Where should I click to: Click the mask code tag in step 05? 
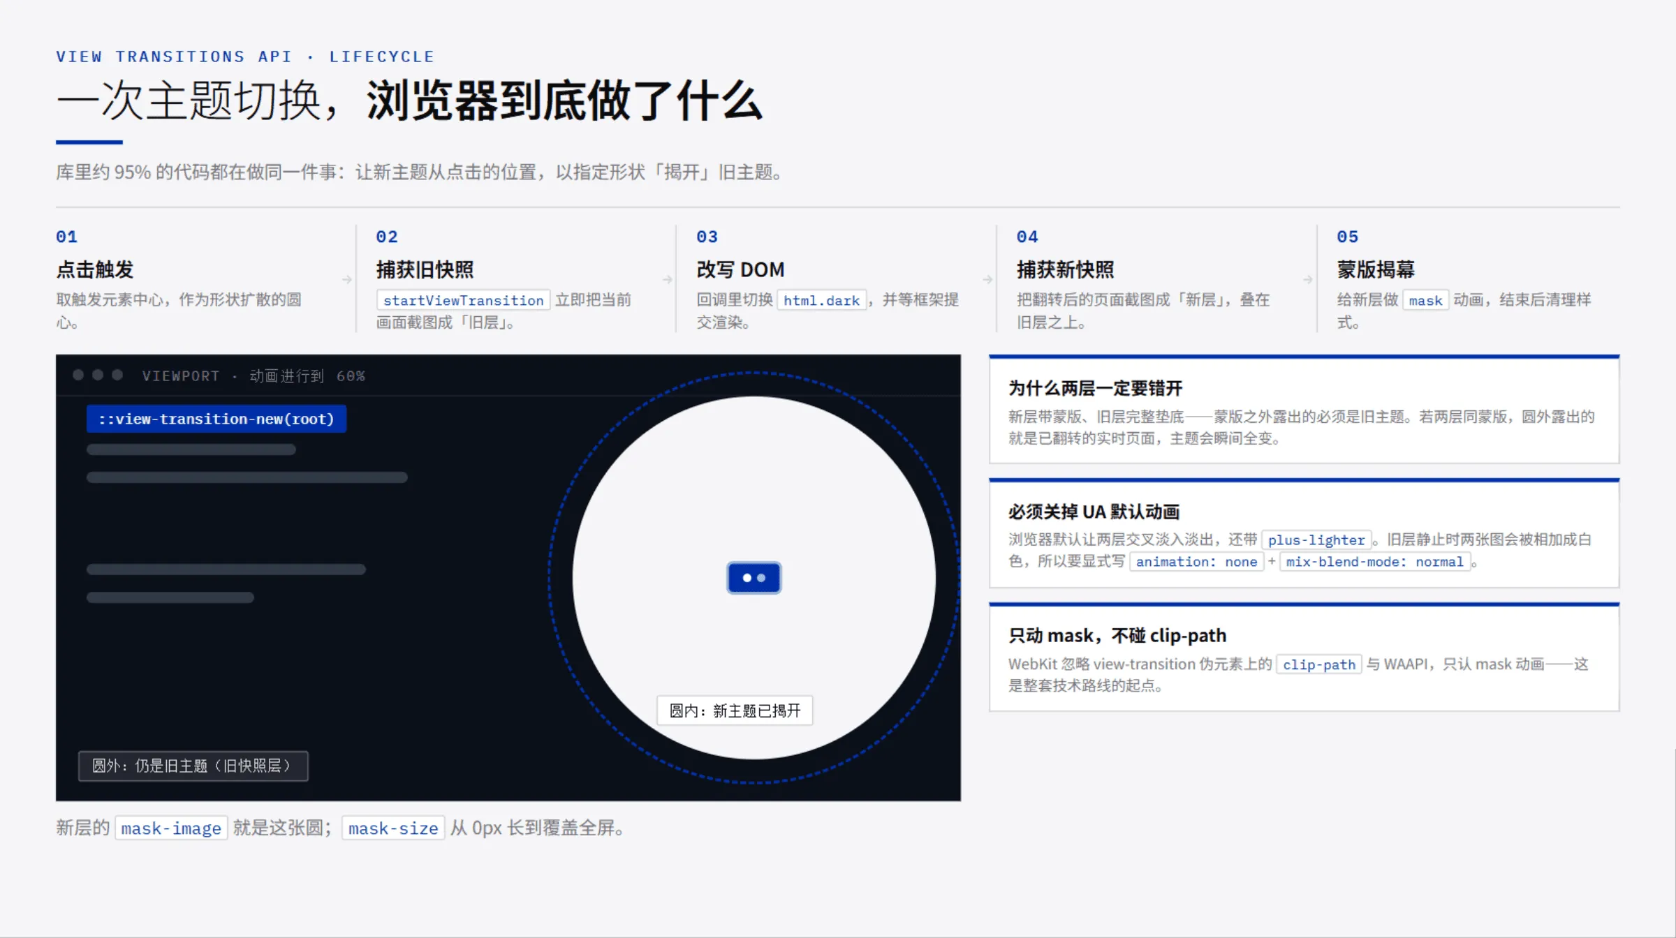(1425, 300)
